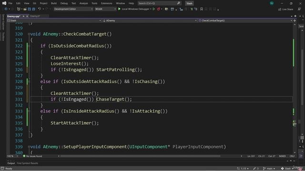This screenshot has width=305, height=171.
Task: Open the Git menu
Action: [34, 3]
